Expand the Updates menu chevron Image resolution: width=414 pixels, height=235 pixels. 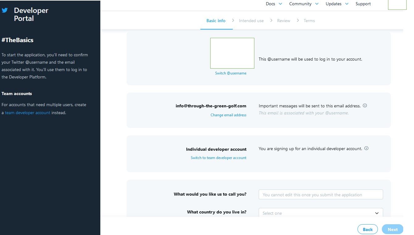[x=347, y=4]
